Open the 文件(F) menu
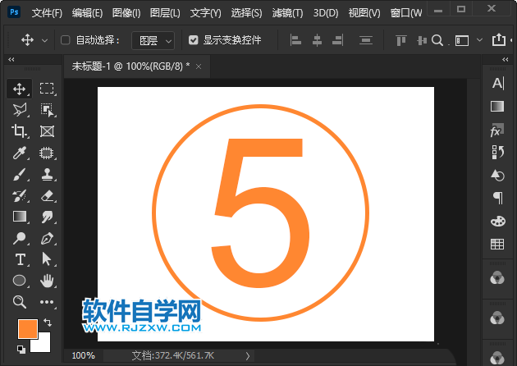The width and height of the screenshot is (517, 366). [47, 13]
